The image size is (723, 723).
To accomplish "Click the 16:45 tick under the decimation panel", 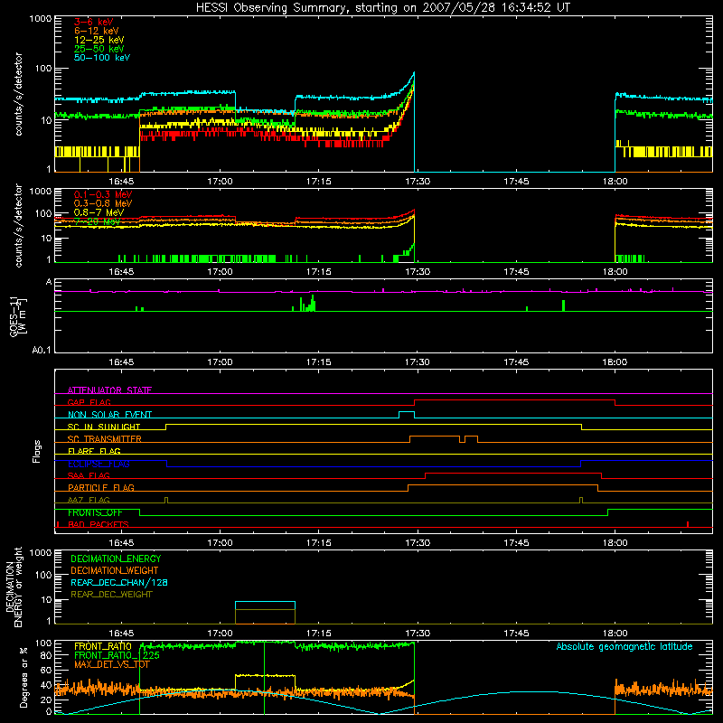I will pos(121,634).
